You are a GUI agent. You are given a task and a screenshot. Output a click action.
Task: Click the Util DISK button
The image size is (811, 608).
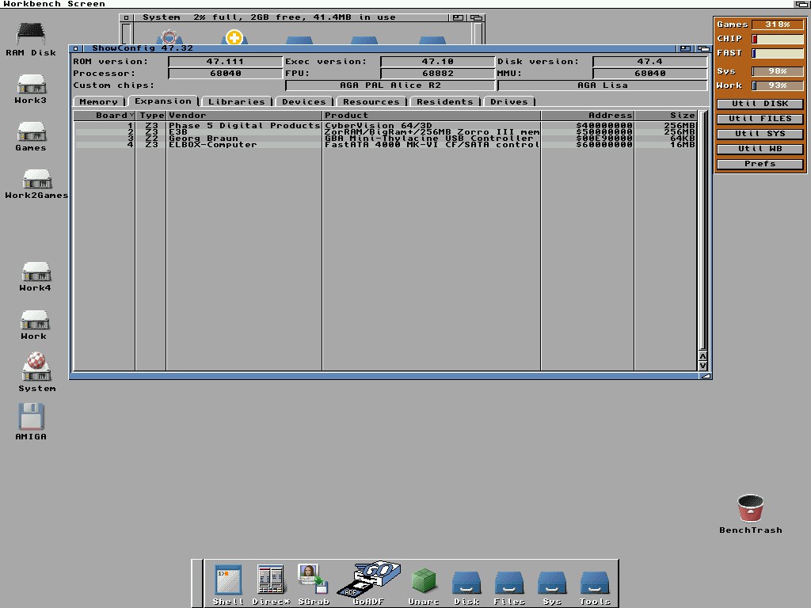[760, 104]
